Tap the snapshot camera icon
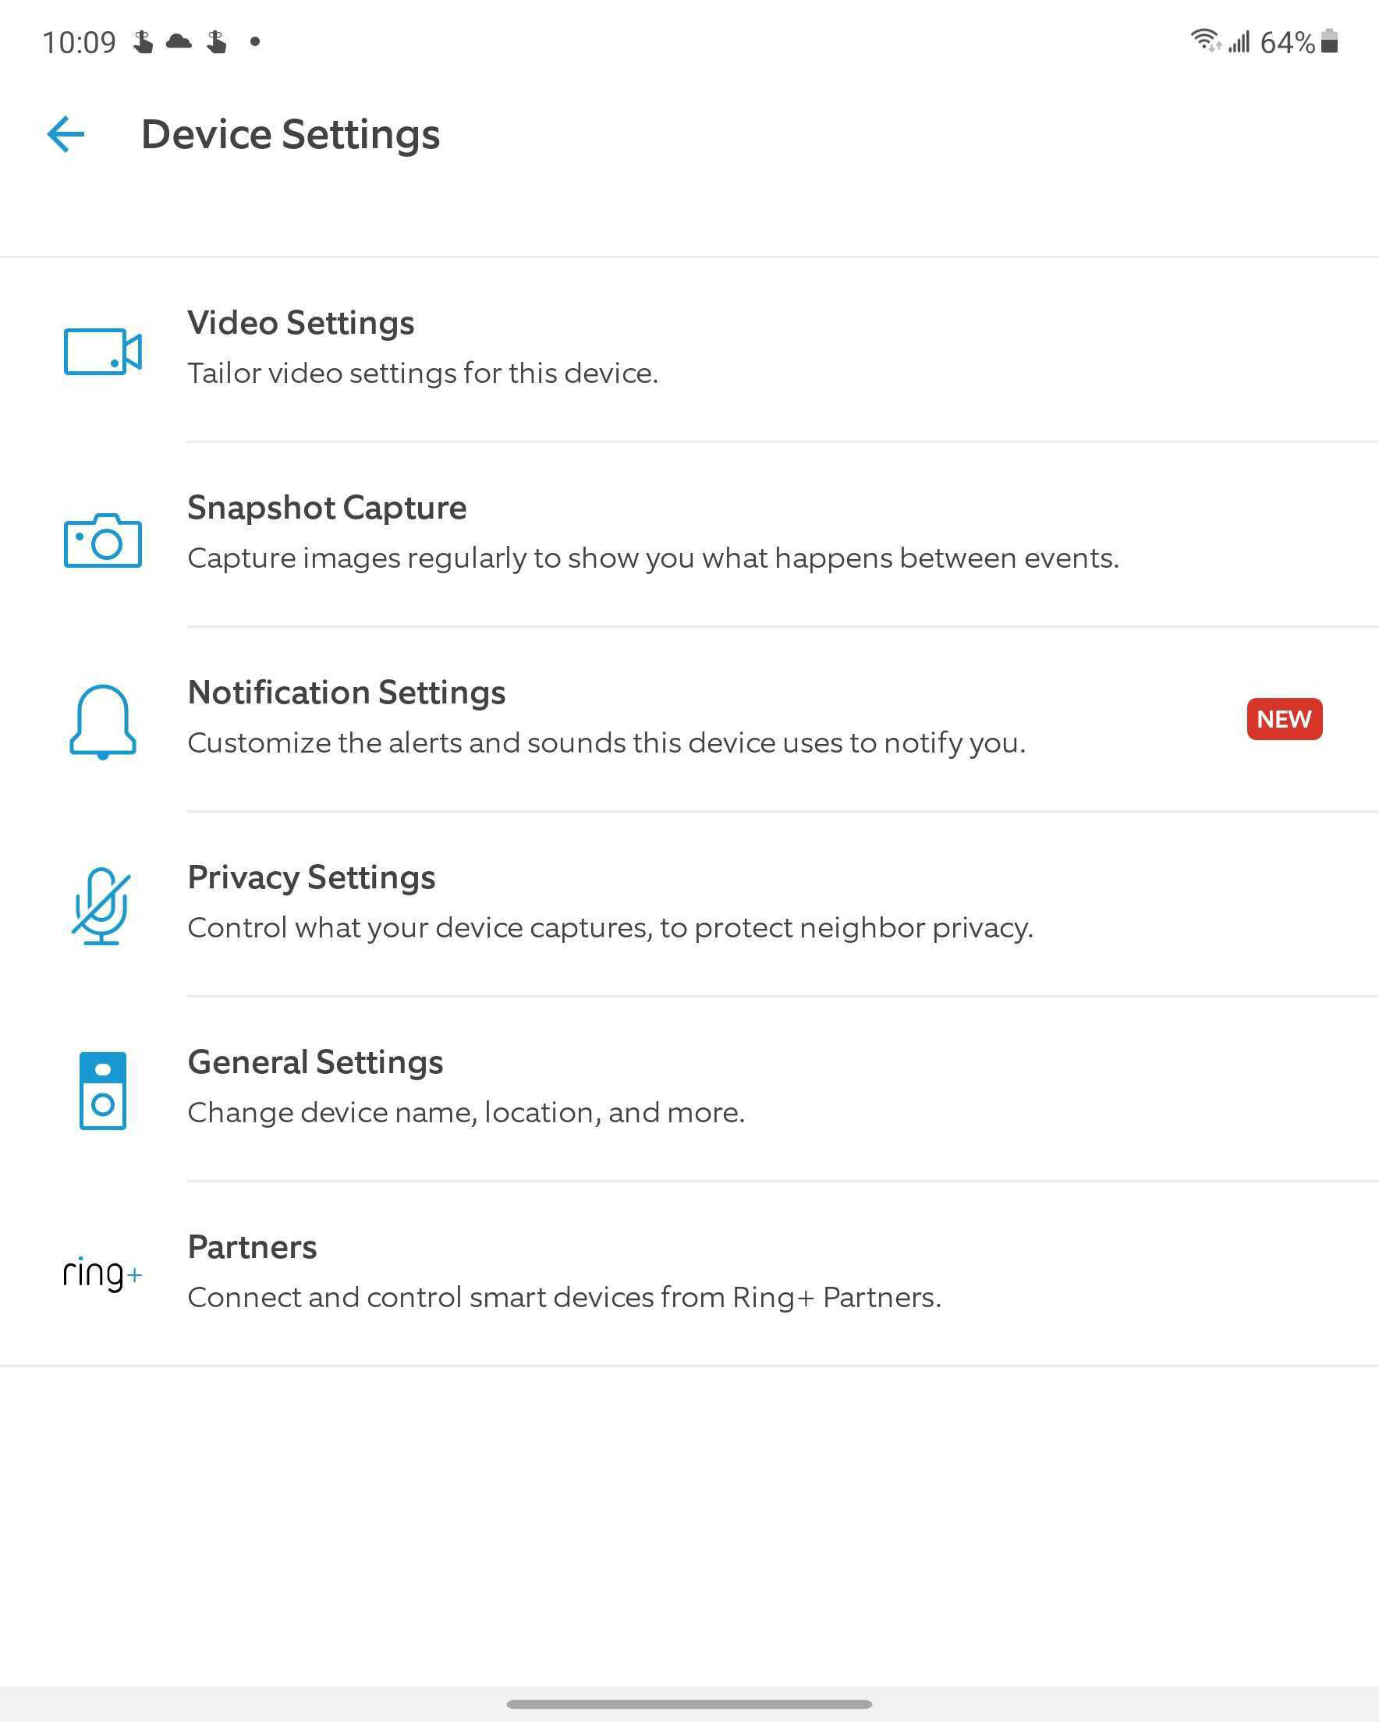 [x=102, y=540]
